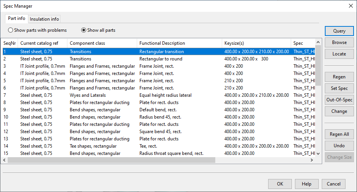Select 'Show parts with problems' radio button

[x=11, y=30]
